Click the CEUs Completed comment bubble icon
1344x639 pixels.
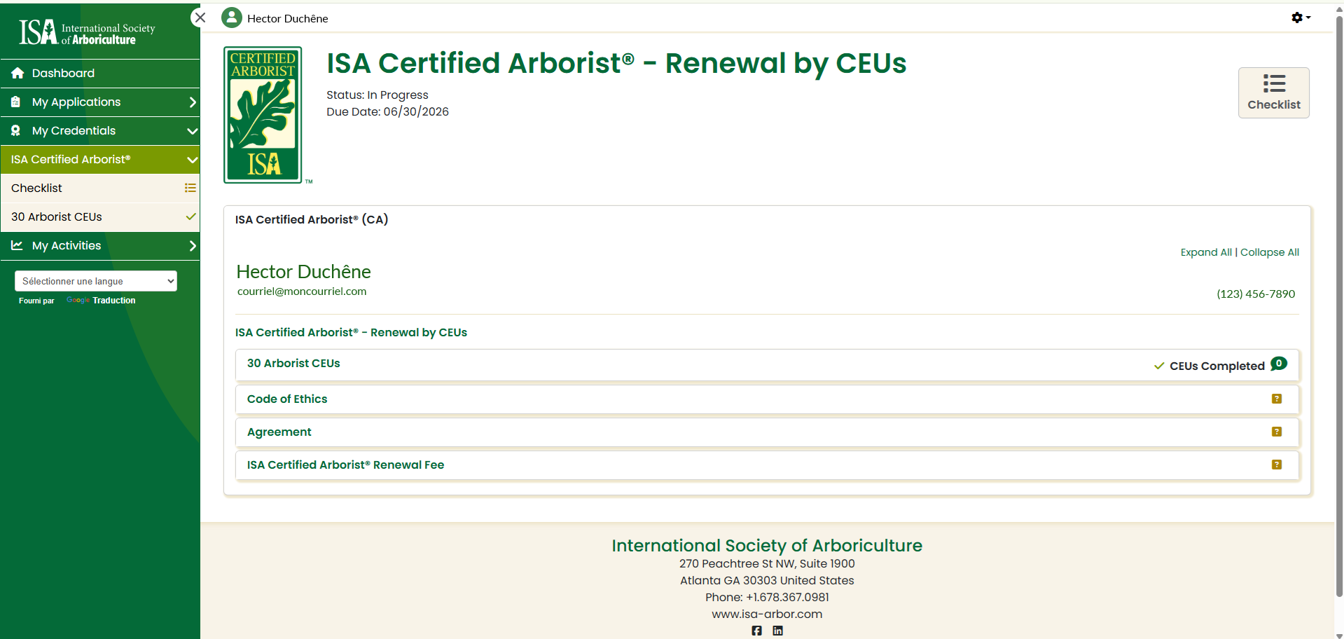pyautogui.click(x=1278, y=364)
